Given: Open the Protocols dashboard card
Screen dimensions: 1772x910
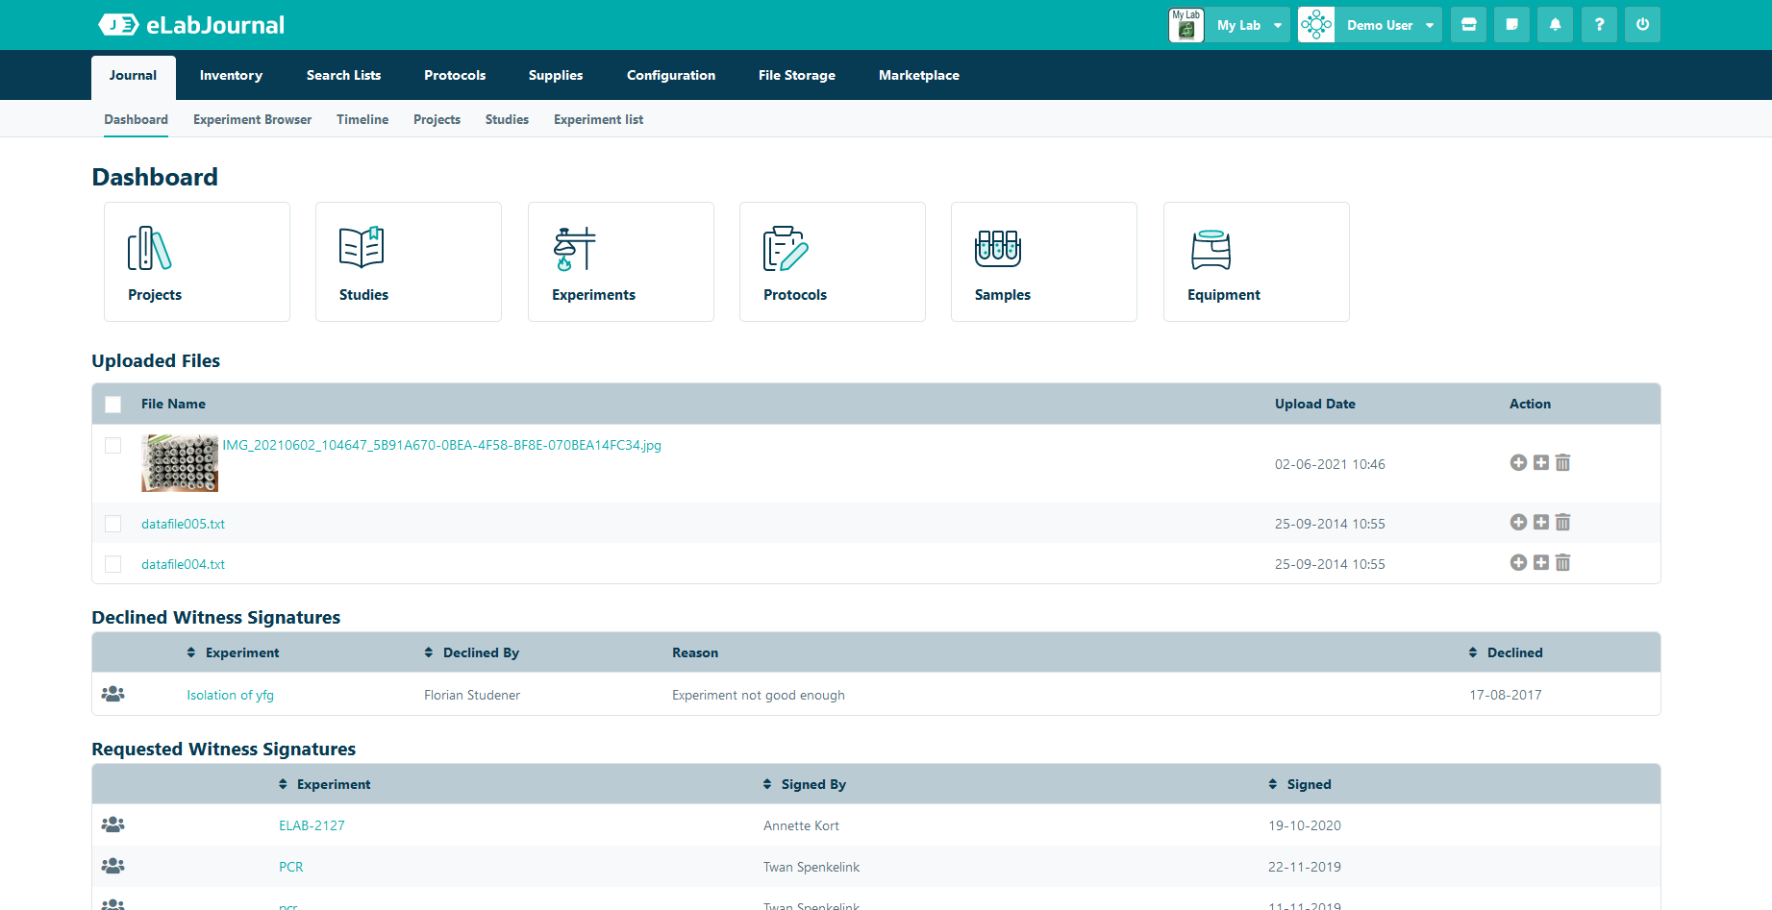Looking at the screenshot, I should tap(833, 261).
